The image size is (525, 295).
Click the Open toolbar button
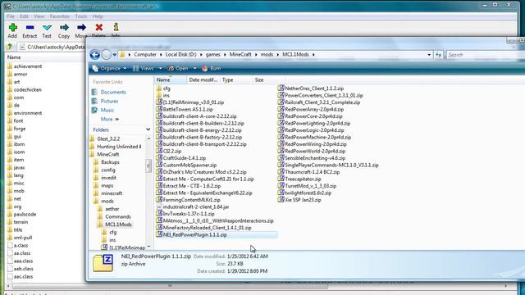178,68
